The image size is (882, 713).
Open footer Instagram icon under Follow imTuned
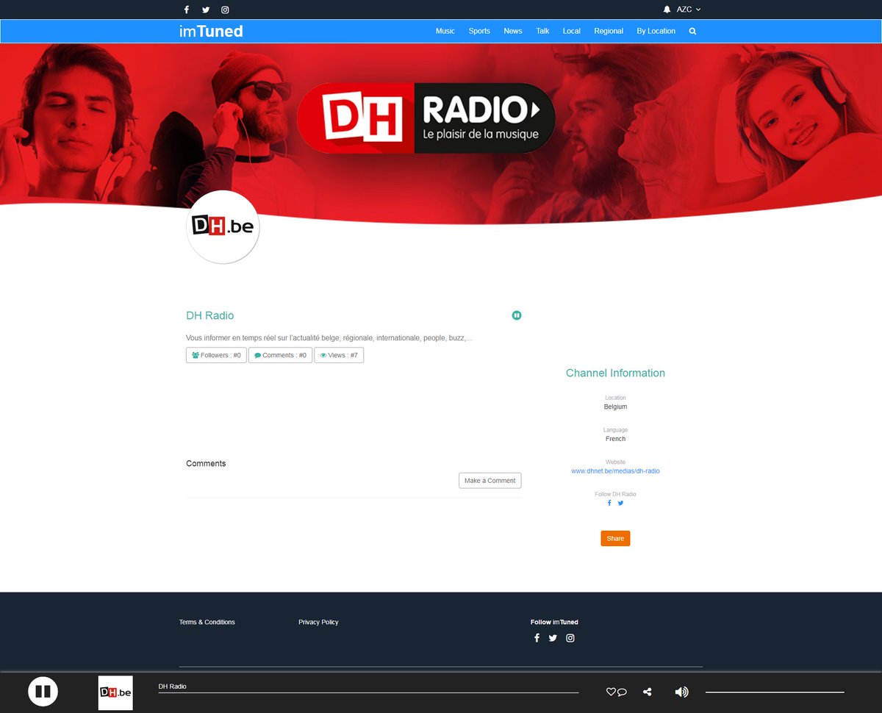point(570,638)
